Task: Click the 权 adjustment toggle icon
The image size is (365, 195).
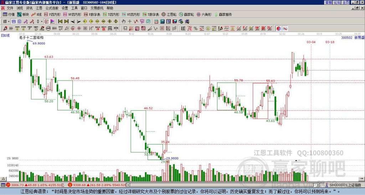Action: [x=46, y=22]
